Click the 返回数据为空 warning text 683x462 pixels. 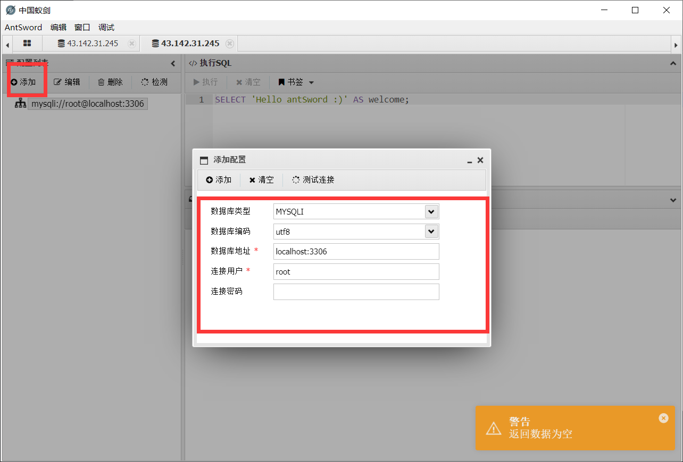coord(540,434)
